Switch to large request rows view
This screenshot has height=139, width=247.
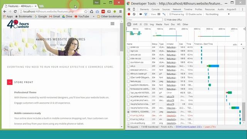[x=159, y=14]
